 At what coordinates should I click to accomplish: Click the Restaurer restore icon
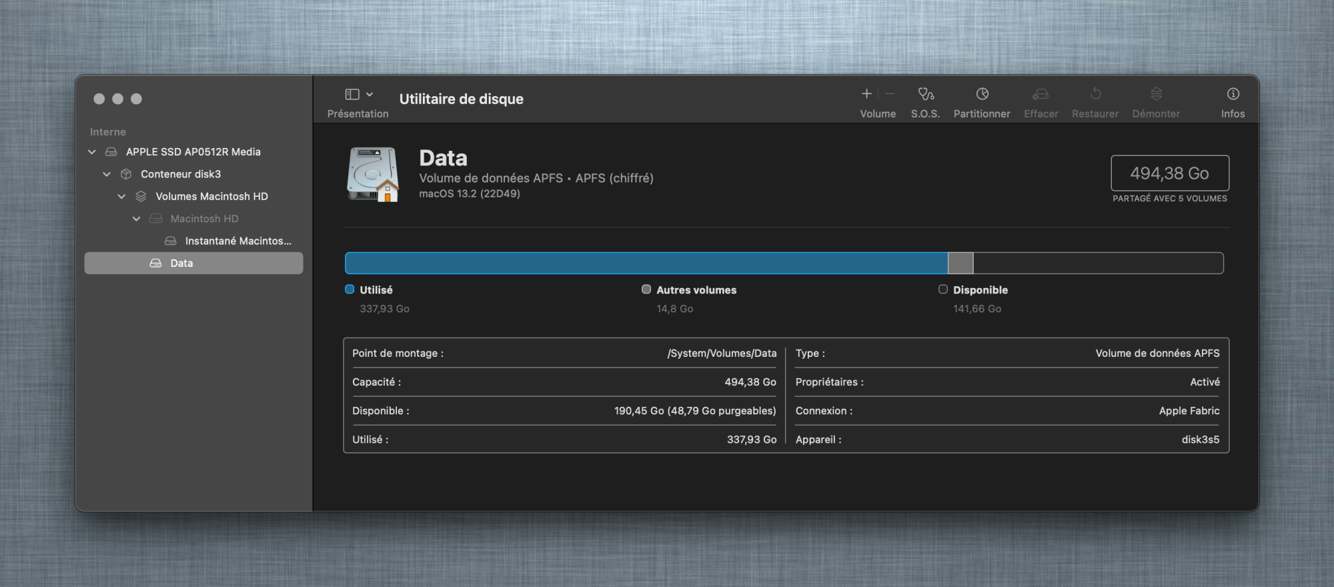[x=1095, y=94]
